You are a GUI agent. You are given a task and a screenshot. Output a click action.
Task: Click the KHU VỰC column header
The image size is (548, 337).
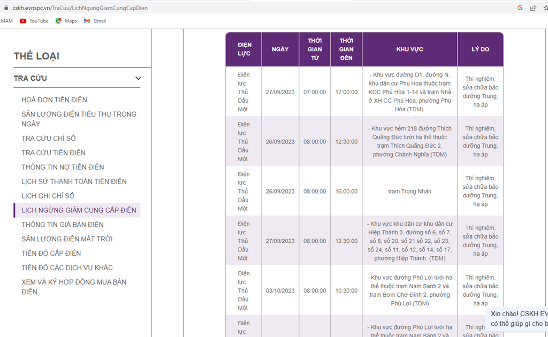[x=409, y=49]
